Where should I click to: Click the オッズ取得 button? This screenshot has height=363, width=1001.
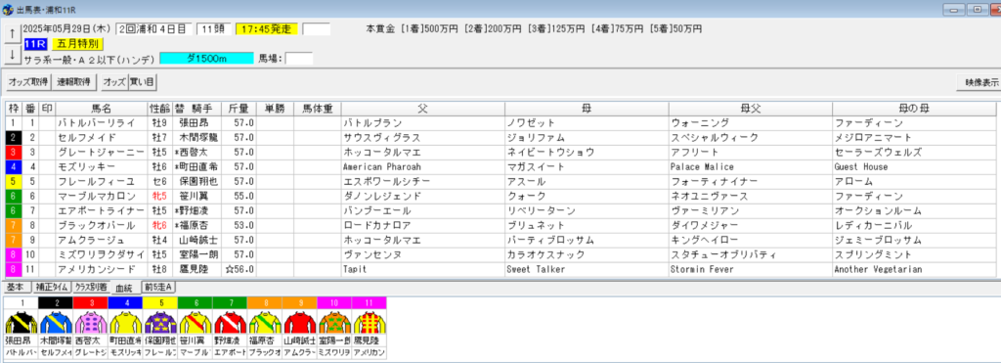click(28, 82)
